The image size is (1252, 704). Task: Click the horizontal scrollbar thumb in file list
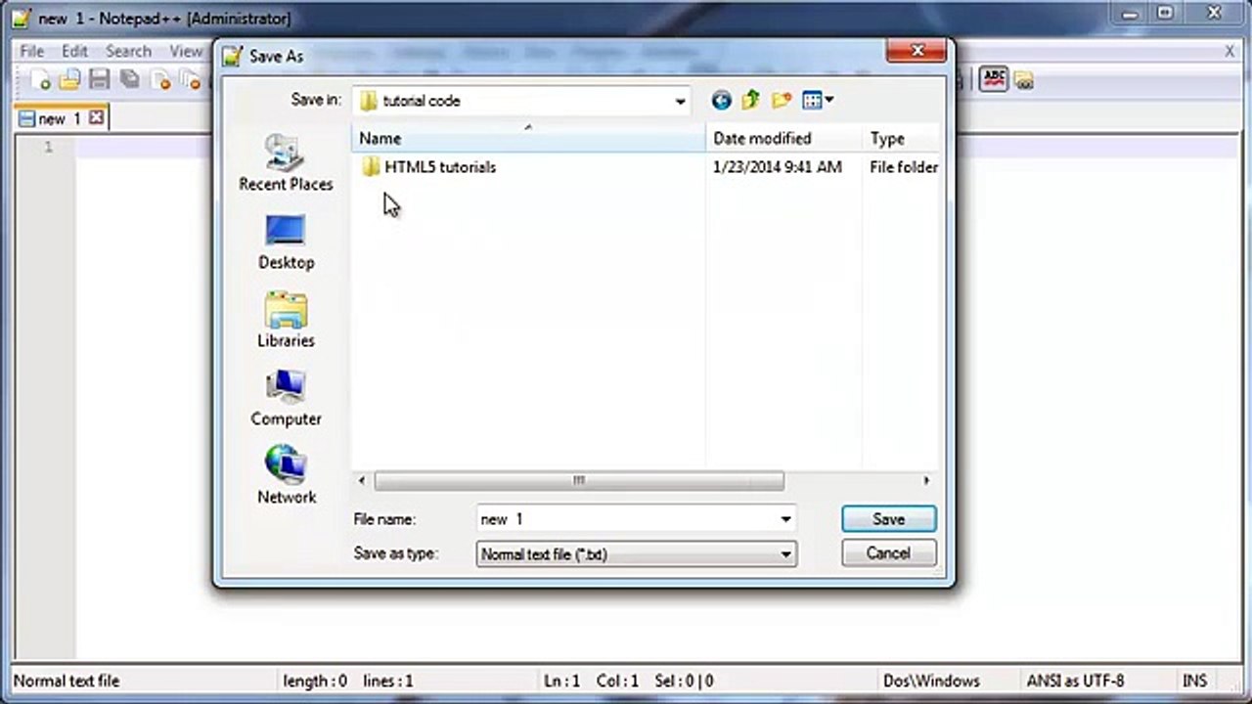tap(578, 480)
